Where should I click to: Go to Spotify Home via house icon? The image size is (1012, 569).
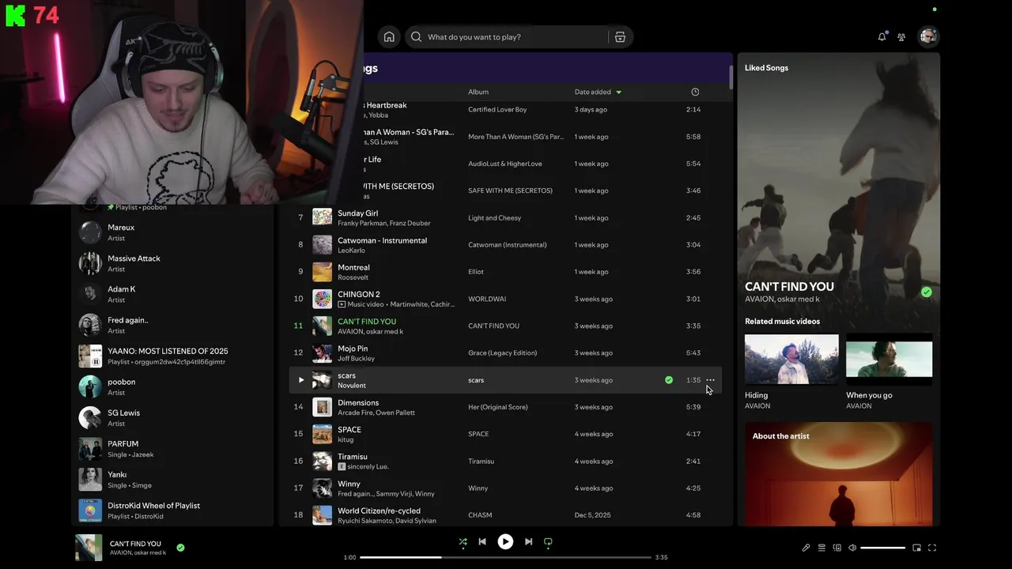tap(389, 37)
